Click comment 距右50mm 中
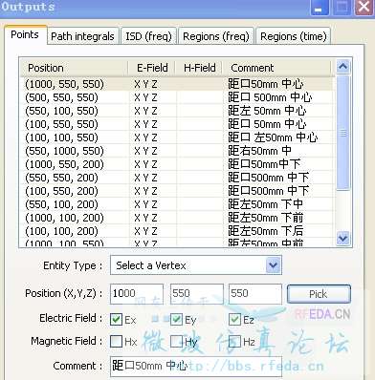 tap(259, 151)
